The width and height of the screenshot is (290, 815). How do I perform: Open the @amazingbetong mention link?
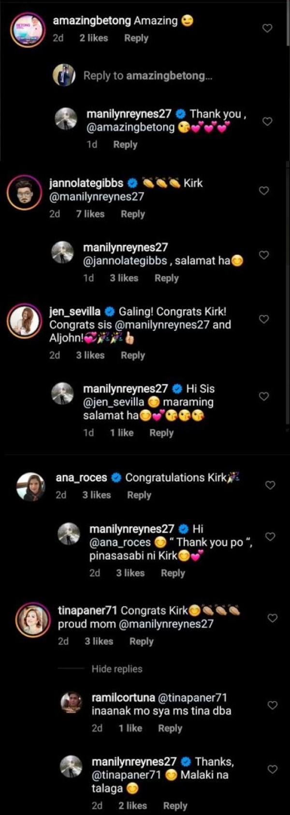point(130,127)
